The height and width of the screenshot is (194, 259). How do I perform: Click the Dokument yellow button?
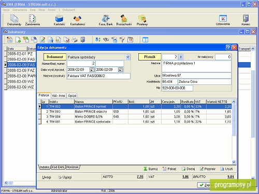[x=55, y=57]
